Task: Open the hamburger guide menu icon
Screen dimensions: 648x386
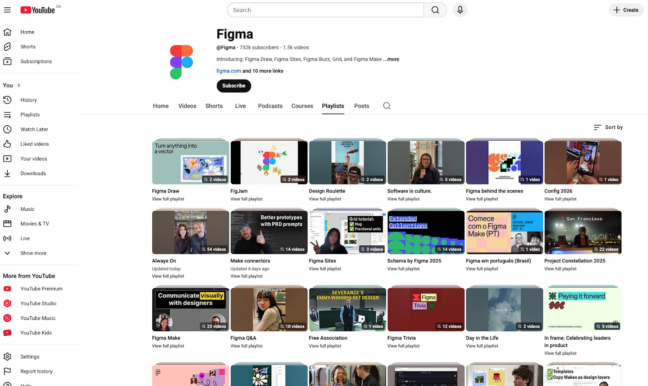Action: pos(7,10)
